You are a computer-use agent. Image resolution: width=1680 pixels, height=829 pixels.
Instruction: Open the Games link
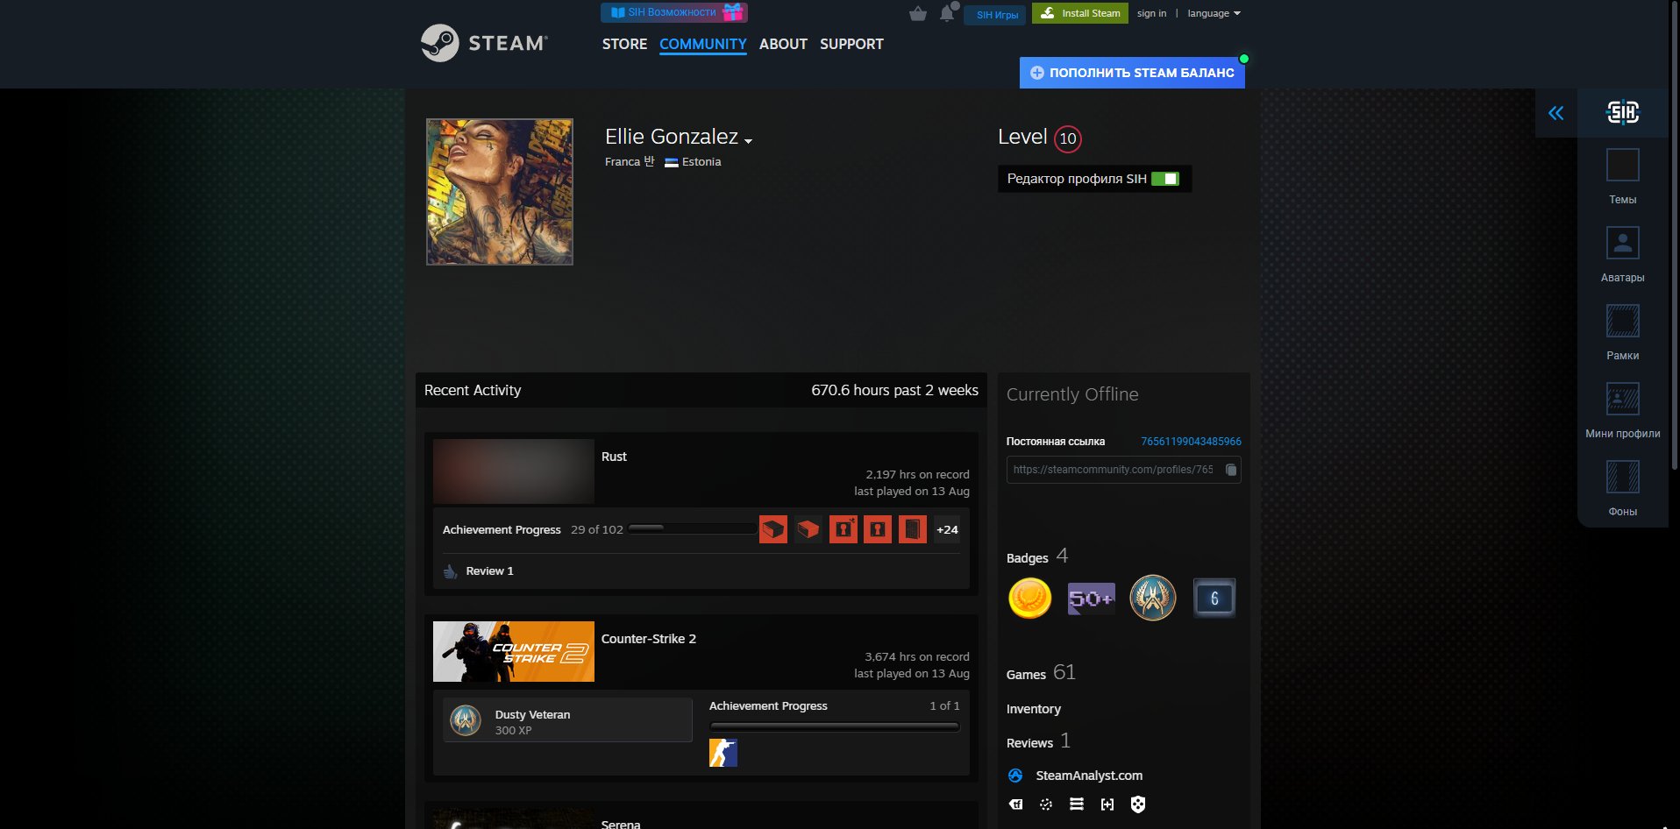click(1026, 675)
